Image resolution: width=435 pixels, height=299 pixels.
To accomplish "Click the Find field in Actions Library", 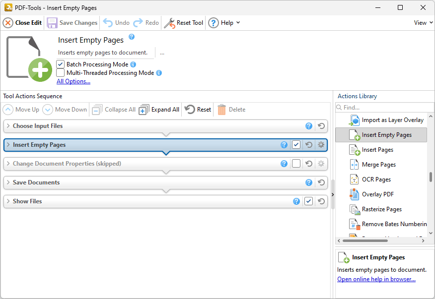I will coord(384,108).
